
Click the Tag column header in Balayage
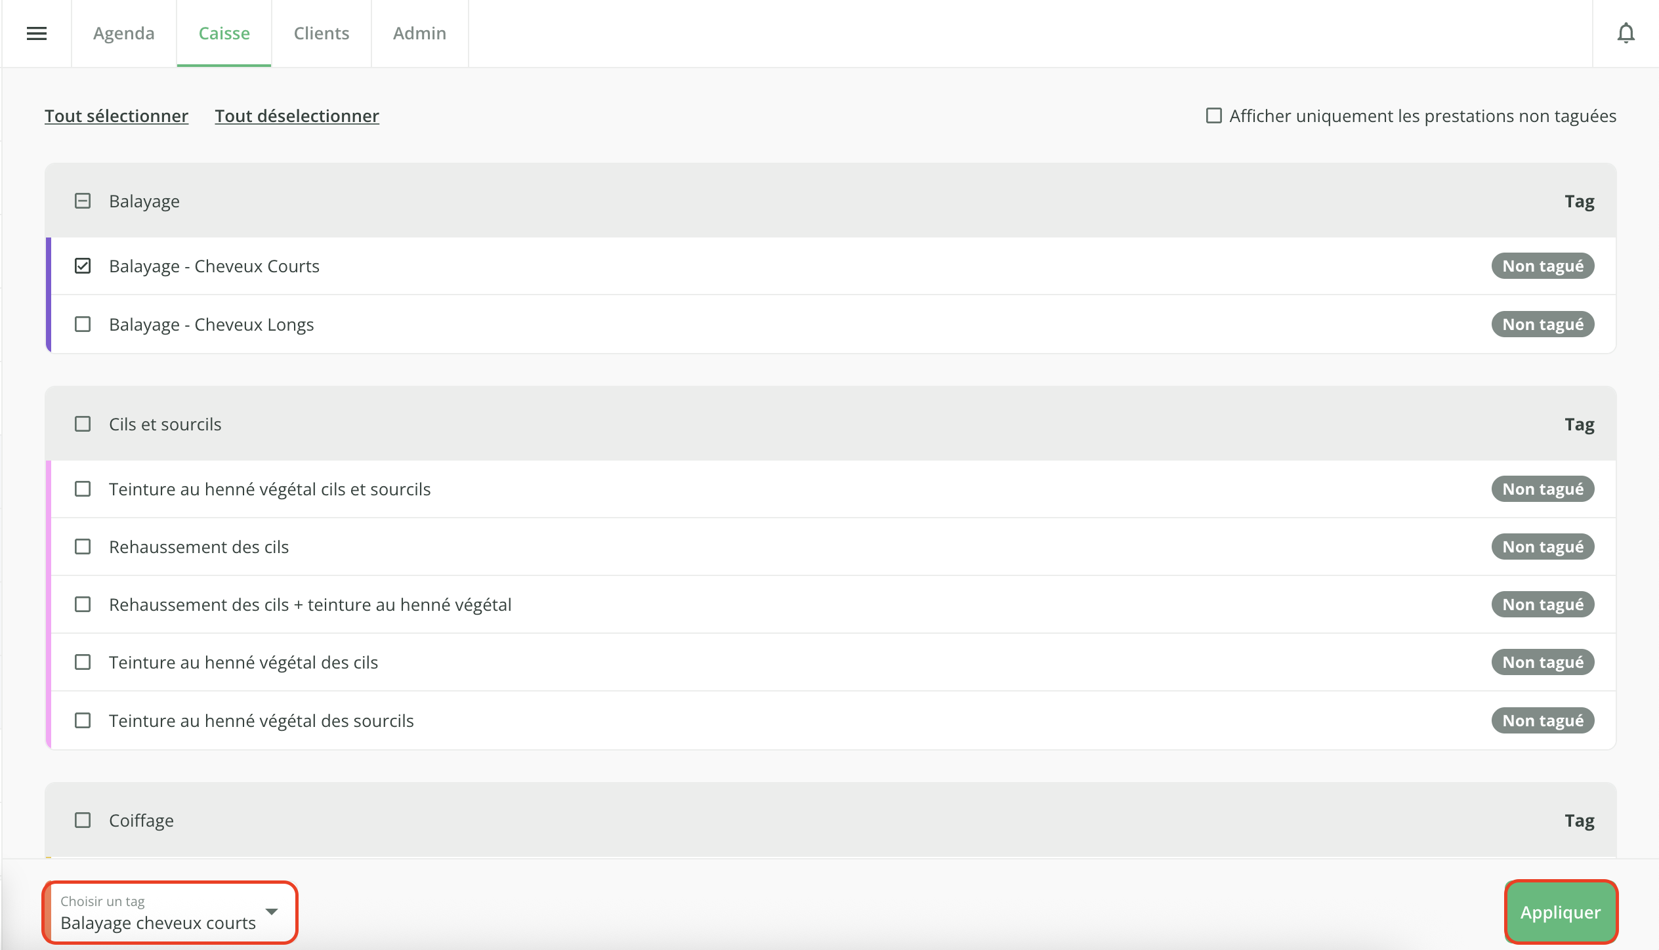pos(1579,201)
